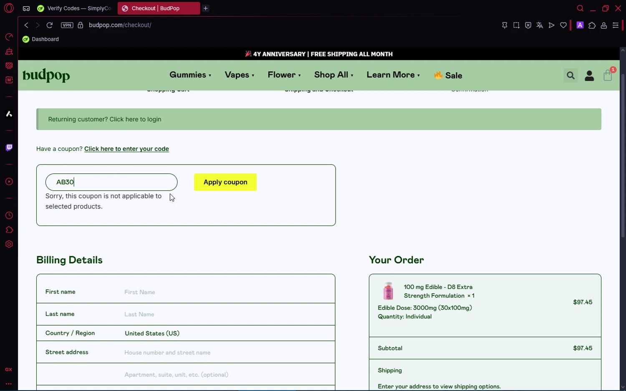Reload the checkout page
Image resolution: width=626 pixels, height=391 pixels.
[49, 25]
